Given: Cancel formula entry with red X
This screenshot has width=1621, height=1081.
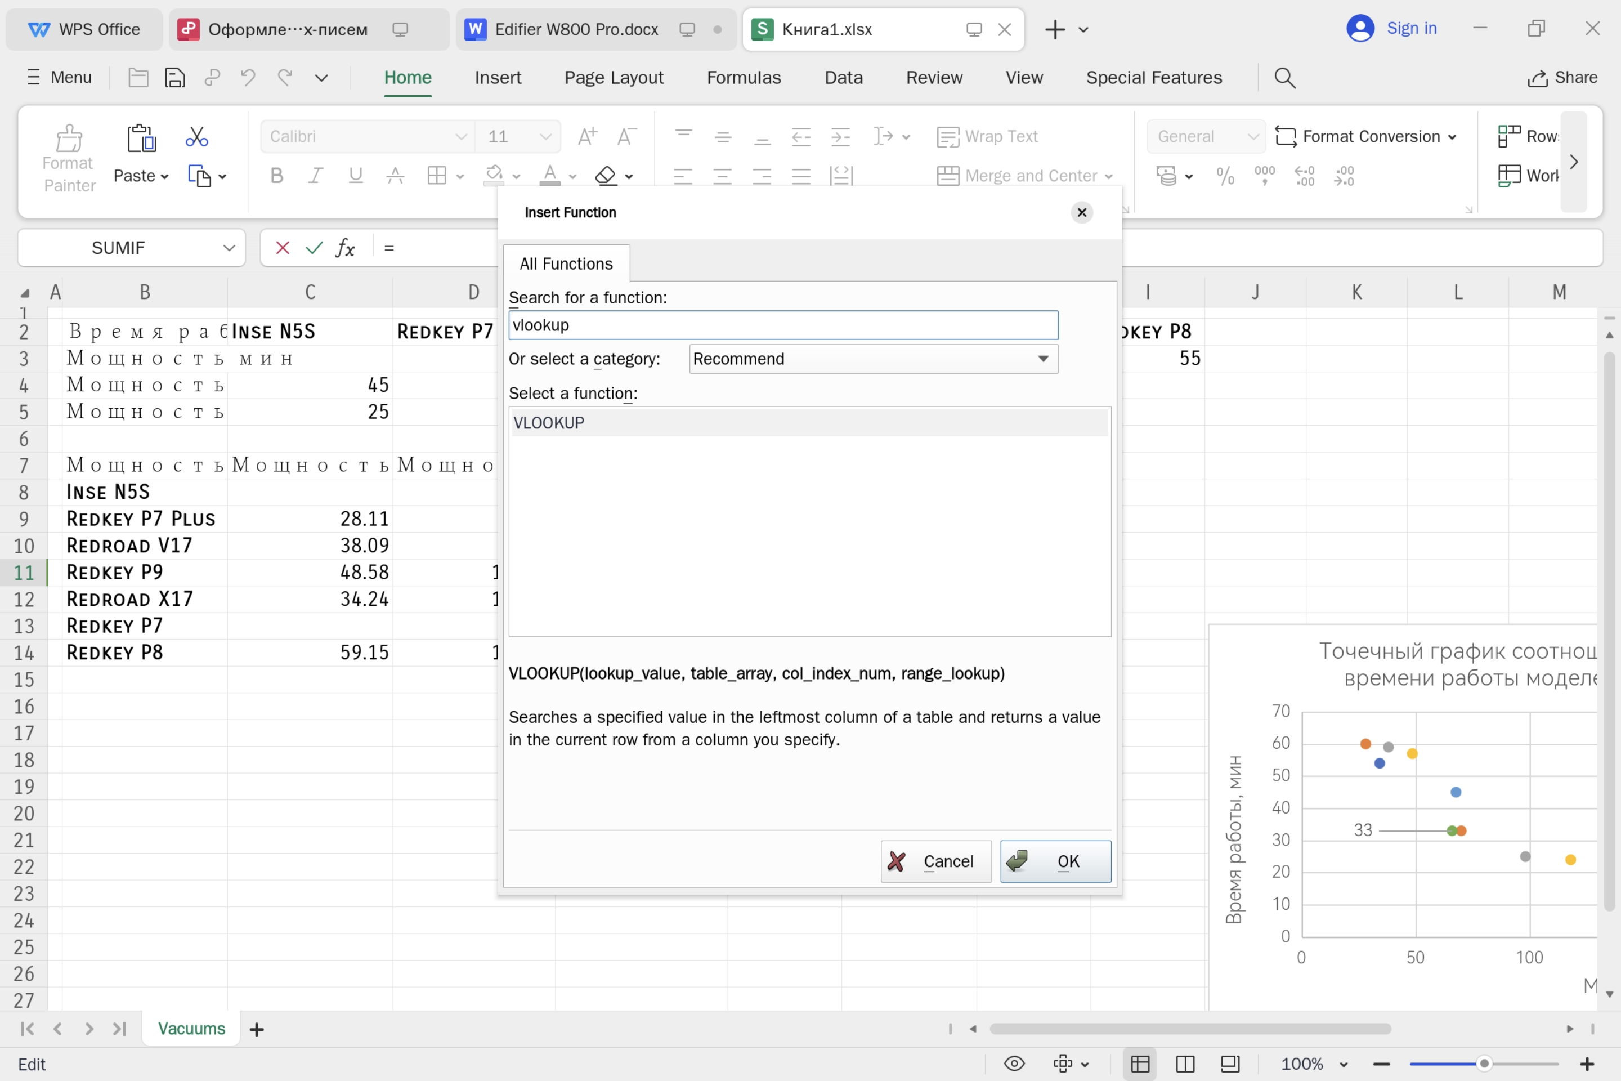Looking at the screenshot, I should click(x=283, y=248).
